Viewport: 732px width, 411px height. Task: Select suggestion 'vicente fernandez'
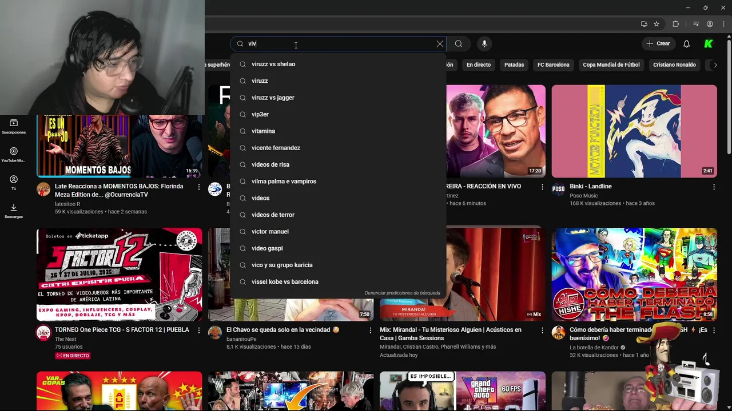coord(338,148)
